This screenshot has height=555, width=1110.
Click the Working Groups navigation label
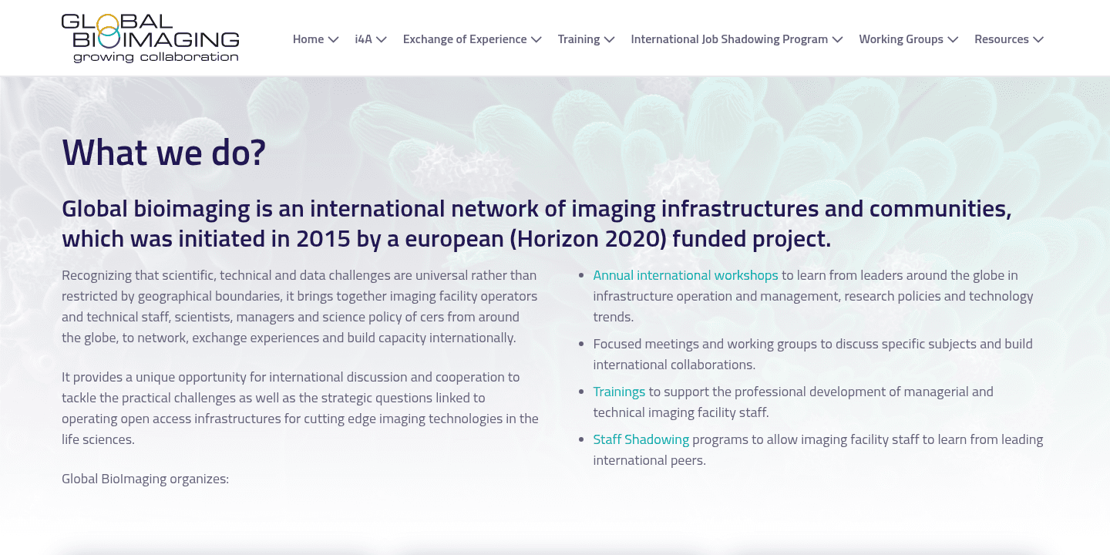tap(900, 39)
